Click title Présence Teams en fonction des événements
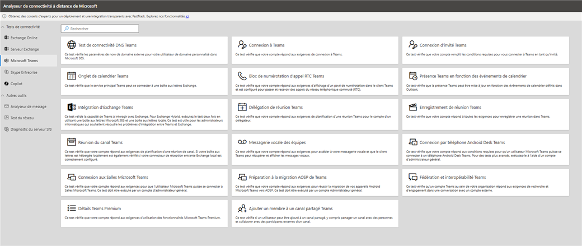The image size is (582, 246). coord(473,76)
